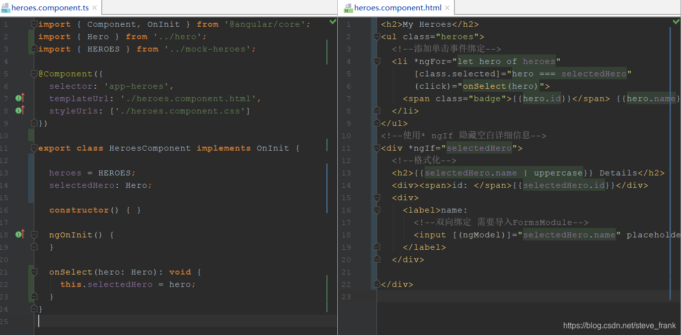
Task: Click the closing </ul> fold marker
Action: point(377,123)
